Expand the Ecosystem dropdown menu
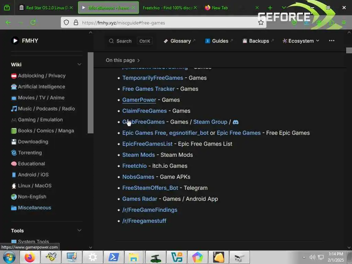Image resolution: width=352 pixels, height=264 pixels. (x=301, y=41)
